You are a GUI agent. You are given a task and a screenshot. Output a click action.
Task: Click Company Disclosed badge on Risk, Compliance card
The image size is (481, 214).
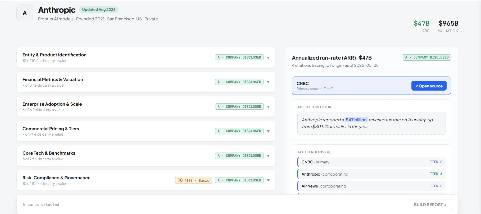coord(239,180)
